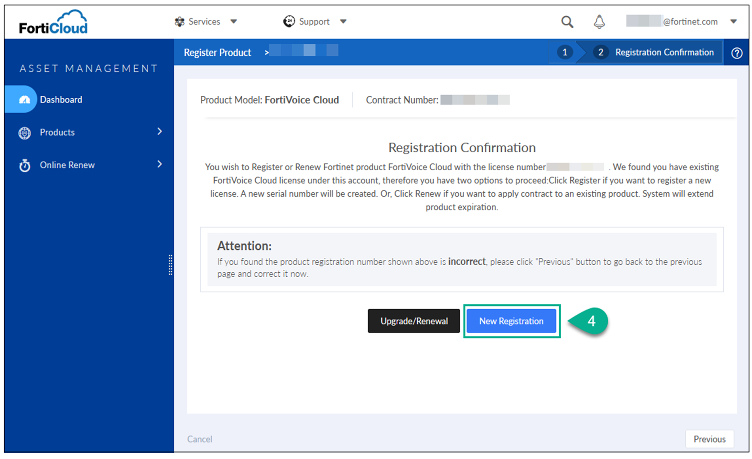Click the Cancel link at the bottom

tap(200, 439)
